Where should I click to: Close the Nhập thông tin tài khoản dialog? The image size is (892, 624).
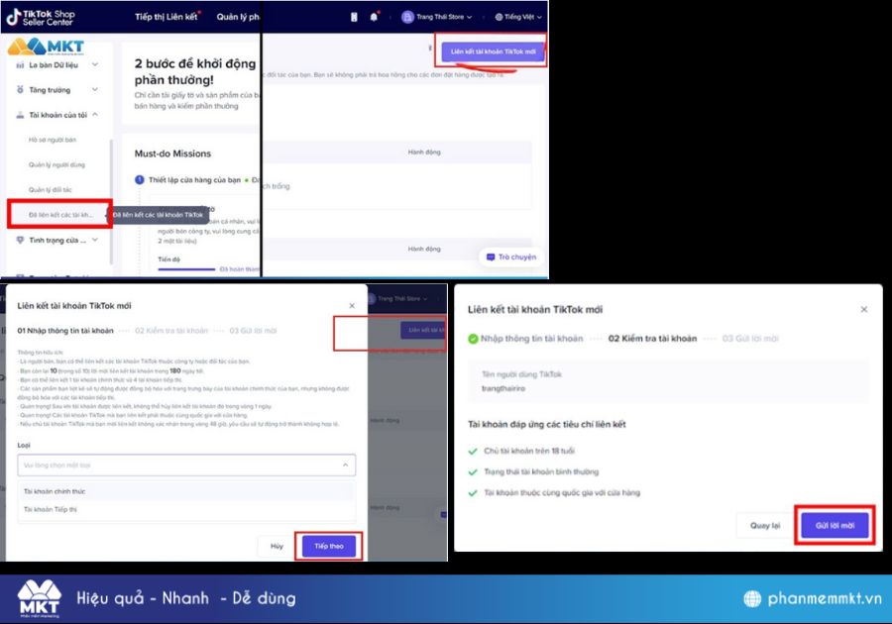352,306
